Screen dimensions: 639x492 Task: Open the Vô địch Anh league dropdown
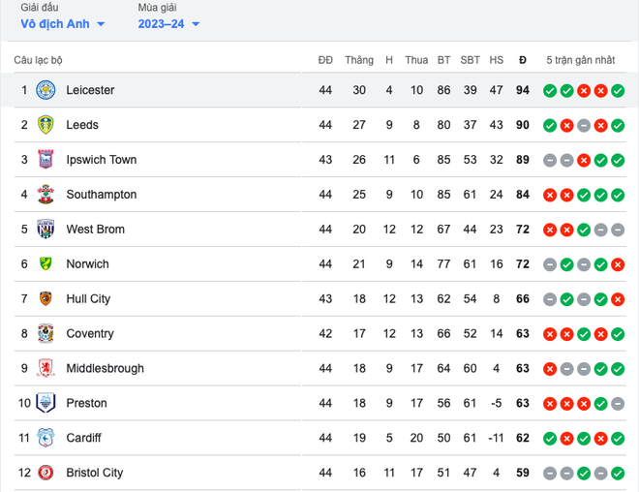62,24
